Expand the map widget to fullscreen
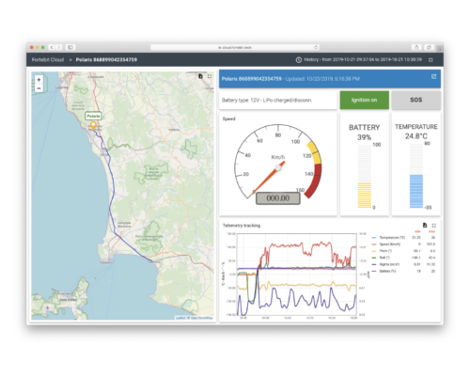 tap(210, 76)
